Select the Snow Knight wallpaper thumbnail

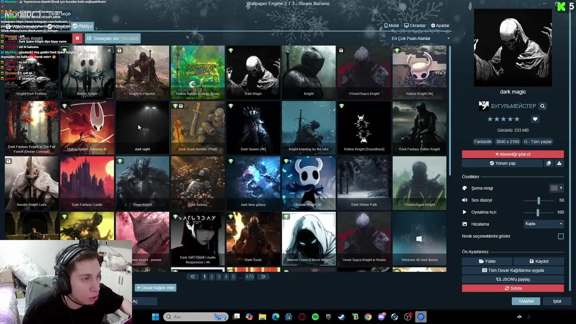point(142,183)
